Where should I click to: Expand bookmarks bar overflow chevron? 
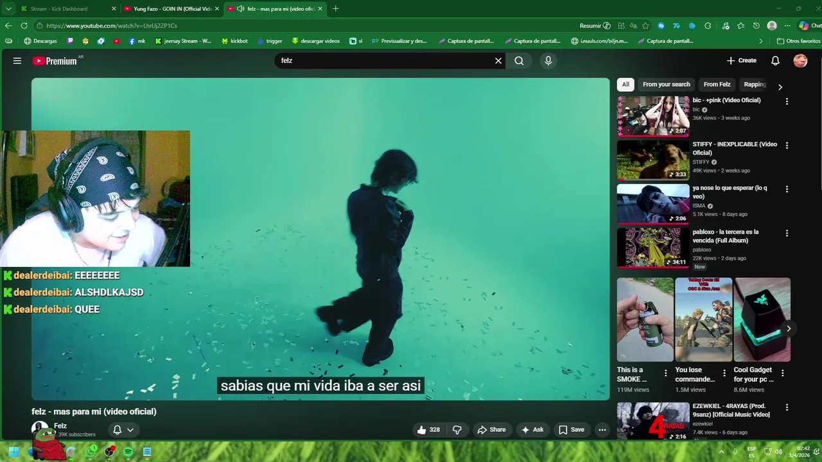pyautogui.click(x=761, y=41)
